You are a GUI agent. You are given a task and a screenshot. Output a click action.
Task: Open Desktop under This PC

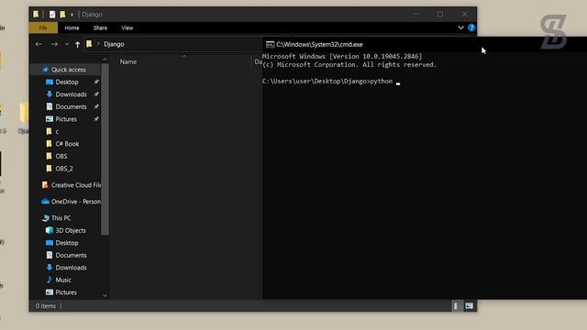point(67,243)
